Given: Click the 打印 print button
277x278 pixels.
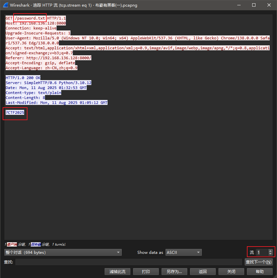Looking at the screenshot, I should [x=146, y=271].
